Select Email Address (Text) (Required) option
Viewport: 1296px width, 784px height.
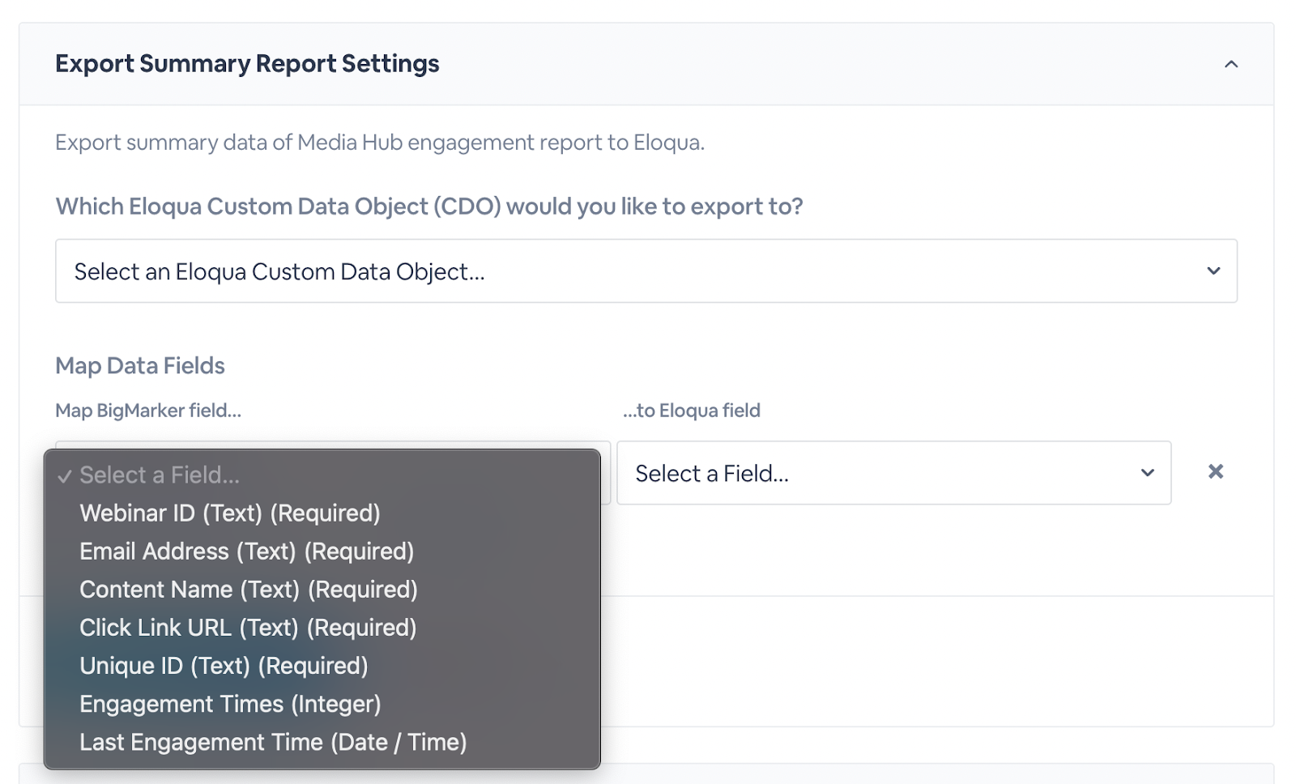pyautogui.click(x=322, y=551)
